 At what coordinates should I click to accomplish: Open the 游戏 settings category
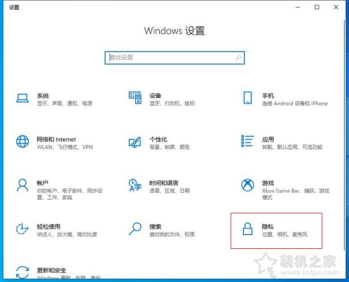[x=268, y=183]
